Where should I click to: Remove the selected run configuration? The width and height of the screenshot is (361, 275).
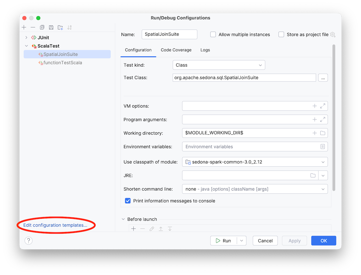click(33, 27)
